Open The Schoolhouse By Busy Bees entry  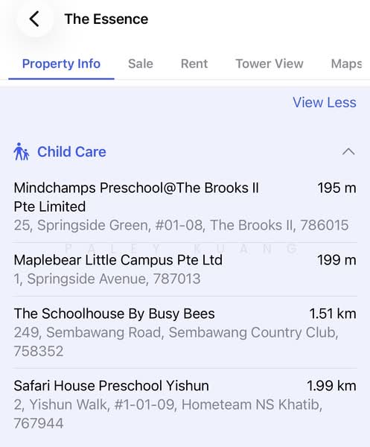pos(185,332)
